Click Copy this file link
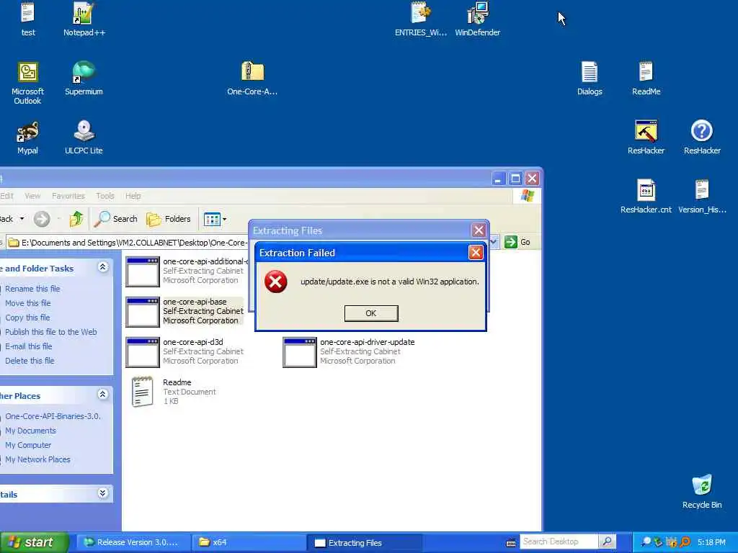The image size is (738, 553). coord(27,318)
